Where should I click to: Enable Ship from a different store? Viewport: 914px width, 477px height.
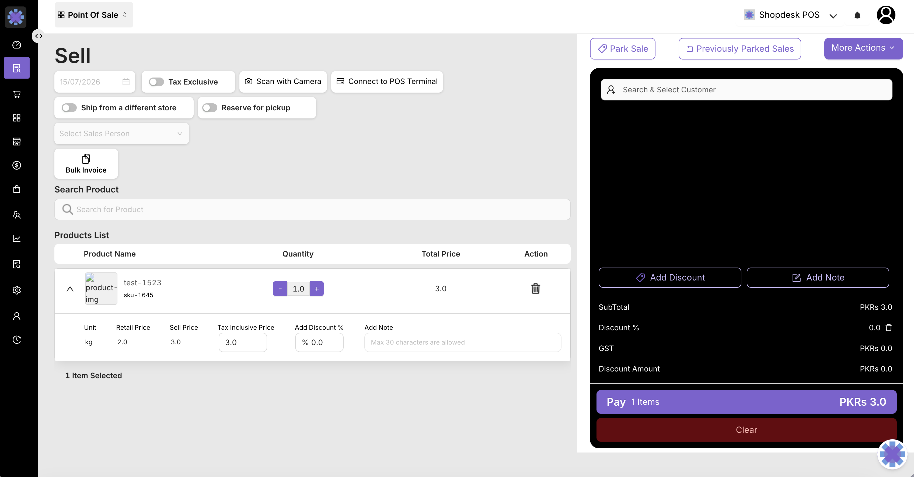[x=69, y=108]
